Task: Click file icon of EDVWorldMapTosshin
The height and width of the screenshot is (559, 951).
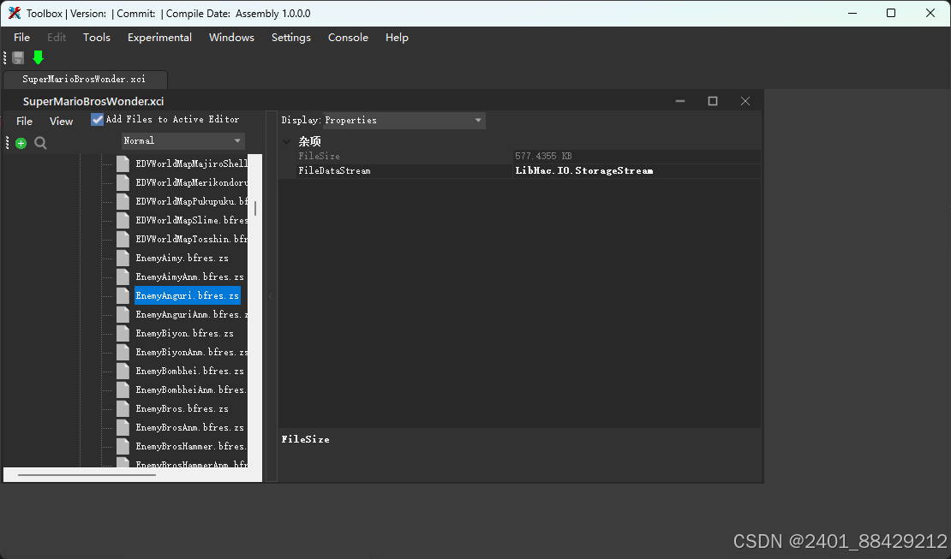Action: pos(123,239)
